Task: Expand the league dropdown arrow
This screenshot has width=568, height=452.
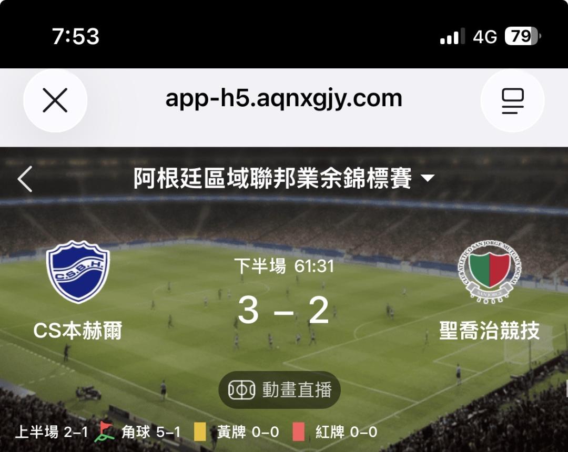Action: pyautogui.click(x=428, y=178)
